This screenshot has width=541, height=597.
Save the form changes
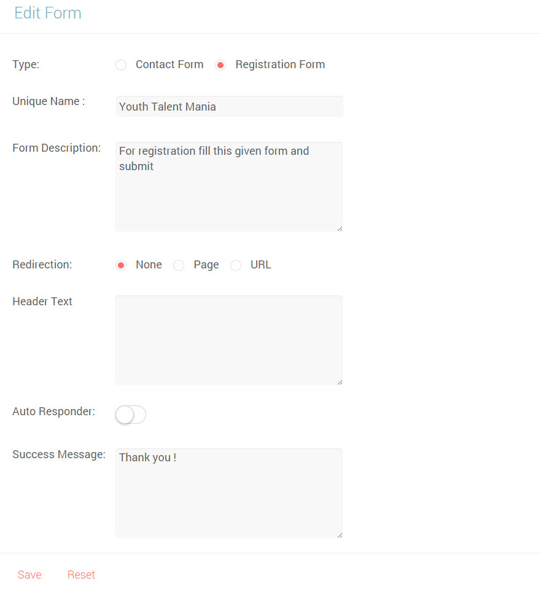(x=29, y=575)
